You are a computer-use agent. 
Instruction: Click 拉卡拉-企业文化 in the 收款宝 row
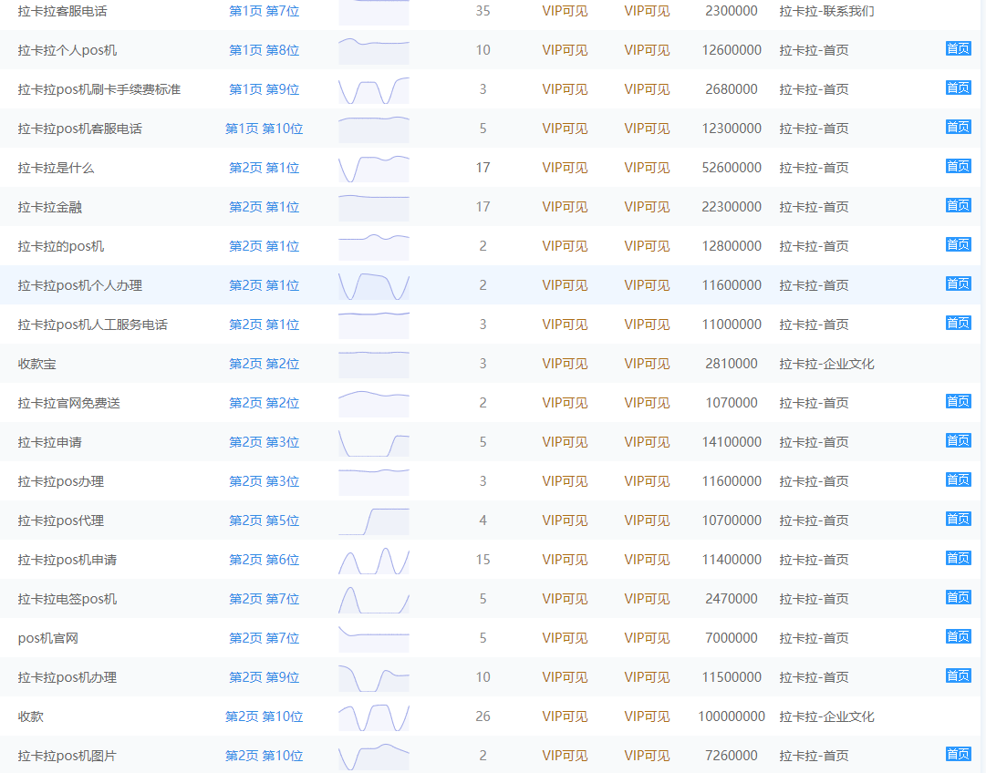click(826, 364)
